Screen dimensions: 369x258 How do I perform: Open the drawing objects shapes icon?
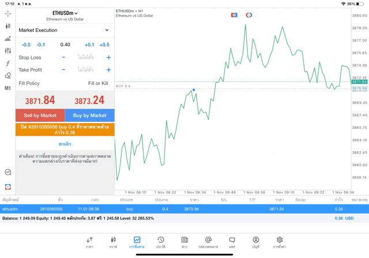[x=7, y=76]
